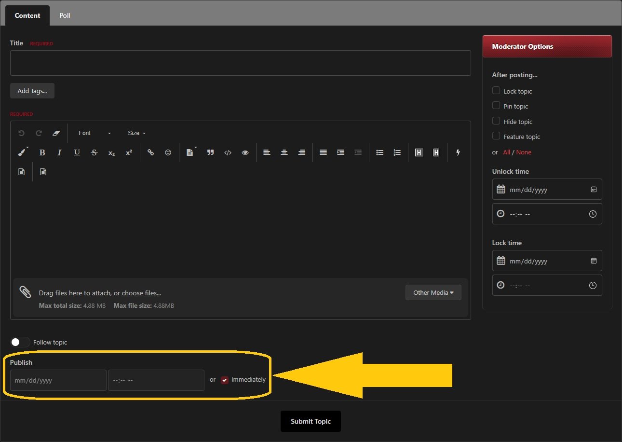Uncheck the Immediately publish checkbox
This screenshot has width=622, height=442.
pos(225,380)
